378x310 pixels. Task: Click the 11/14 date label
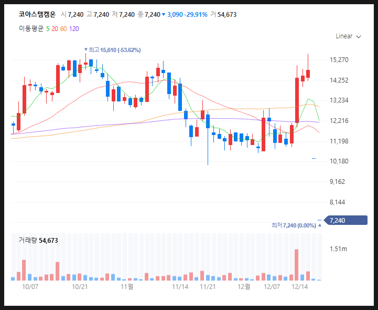pos(180,287)
